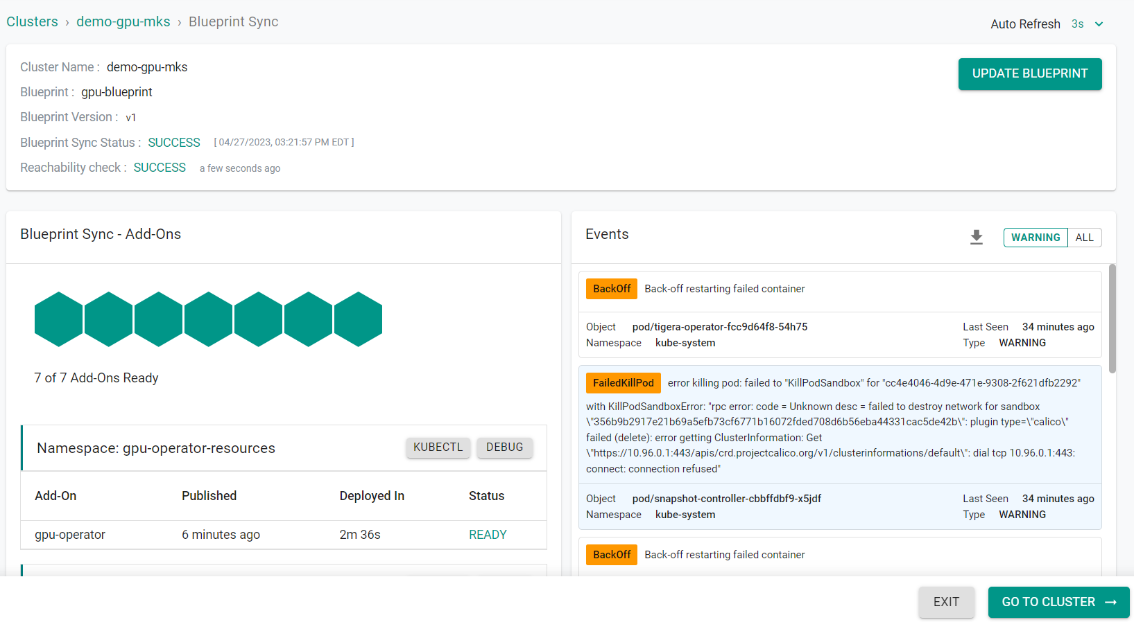Screen dimensions: 1134x622
Task: Navigate to Clusters breadcrumb
Action: point(32,21)
